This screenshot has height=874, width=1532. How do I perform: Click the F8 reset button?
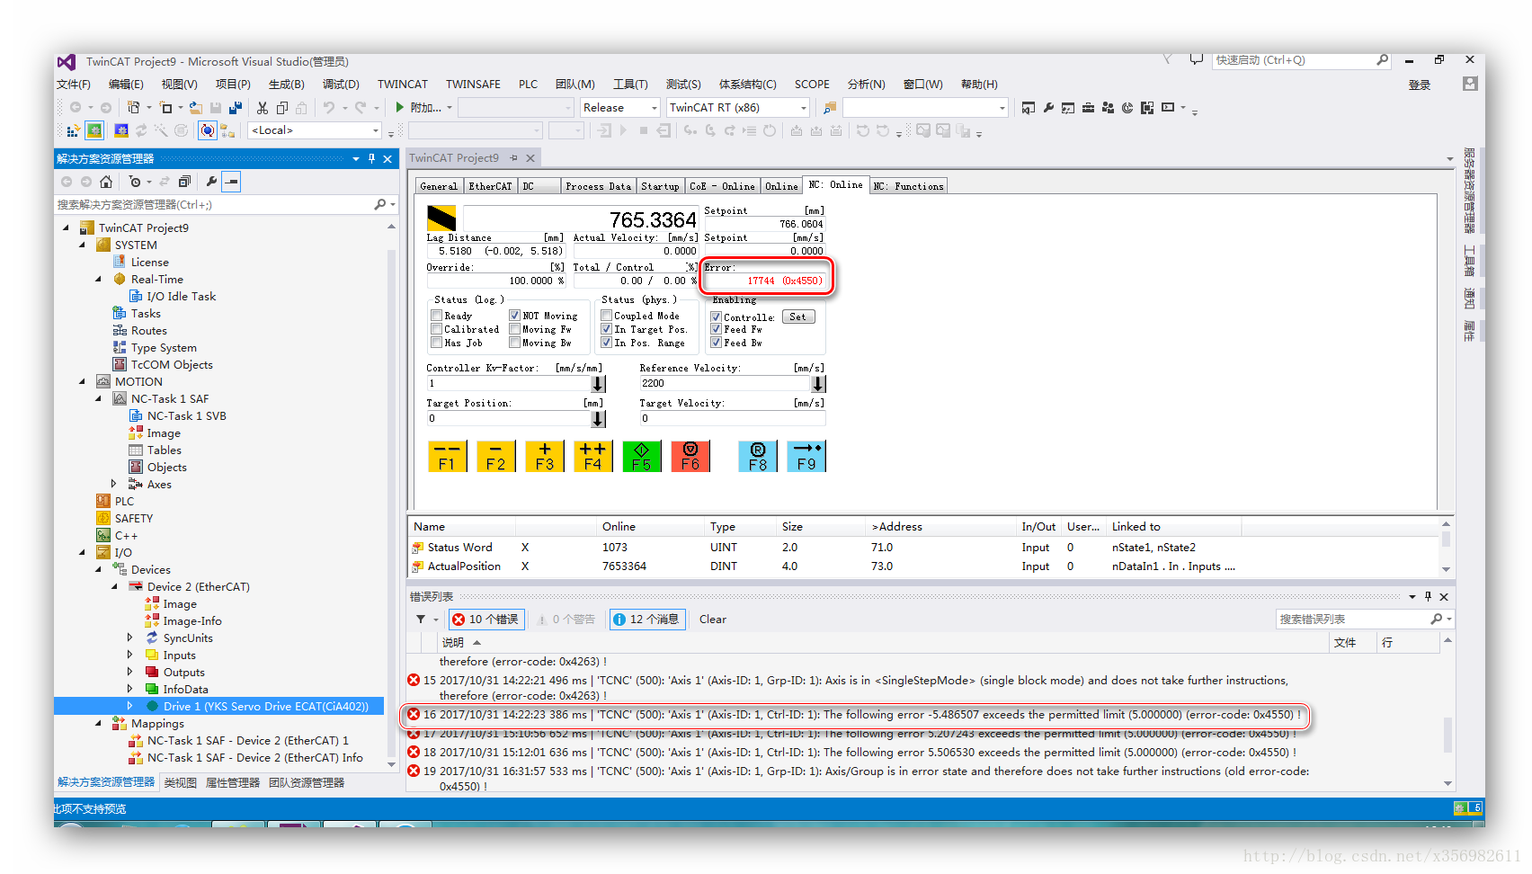(758, 457)
